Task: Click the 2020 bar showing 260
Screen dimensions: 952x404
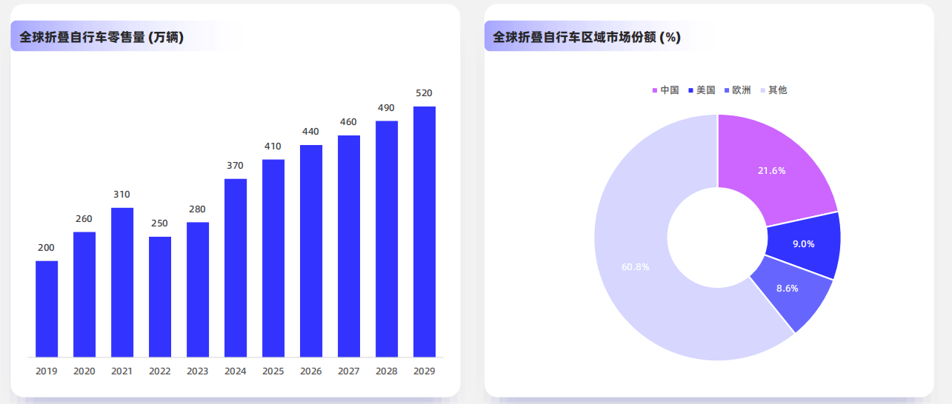Action: pos(84,294)
